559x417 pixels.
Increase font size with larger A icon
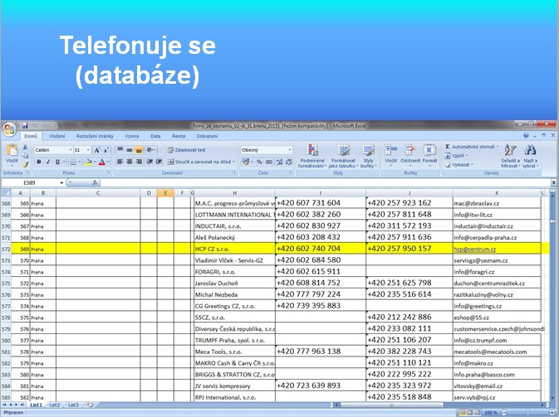click(x=96, y=150)
